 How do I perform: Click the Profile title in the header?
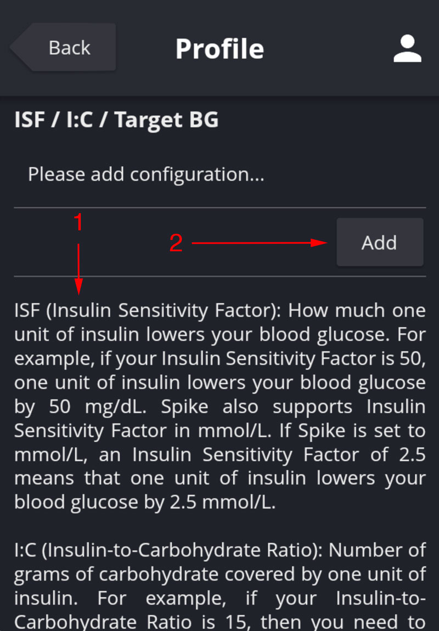219,49
